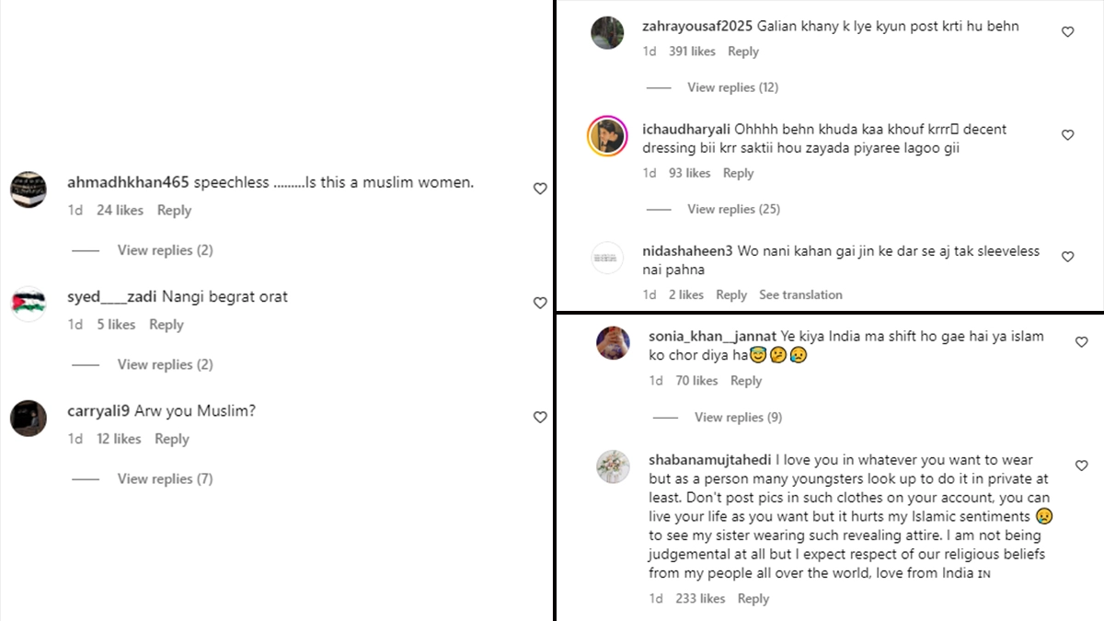
Task: View the 233 likes on shabanamujtahedi's comment
Action: (x=699, y=599)
